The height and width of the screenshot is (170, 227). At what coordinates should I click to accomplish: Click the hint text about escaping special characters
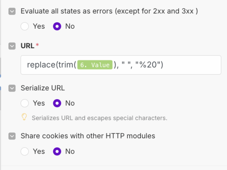coord(99,118)
